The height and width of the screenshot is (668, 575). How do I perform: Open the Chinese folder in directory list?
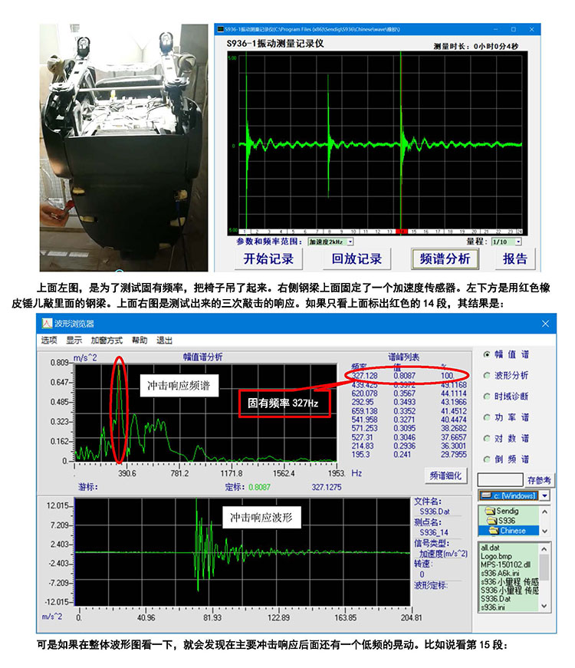click(512, 530)
